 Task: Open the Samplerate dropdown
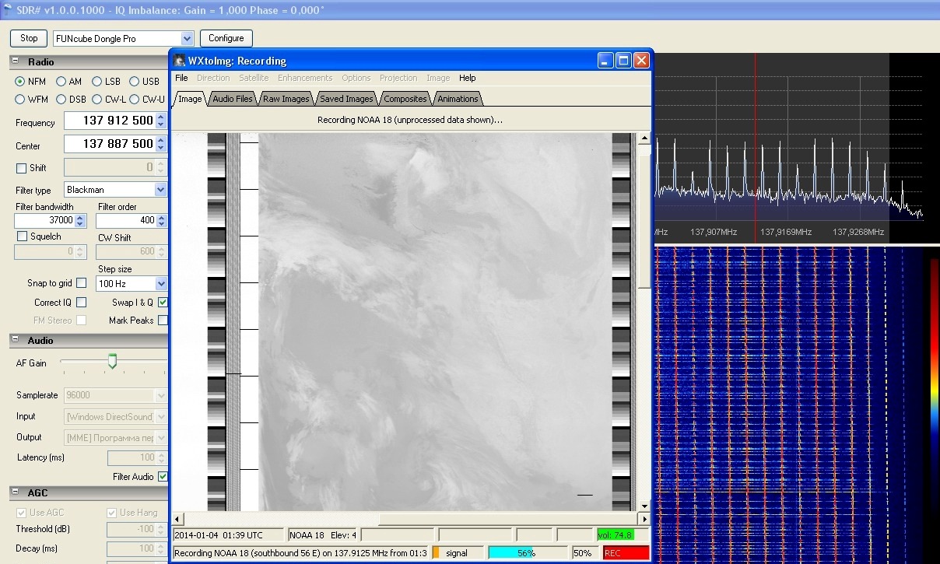tap(160, 395)
